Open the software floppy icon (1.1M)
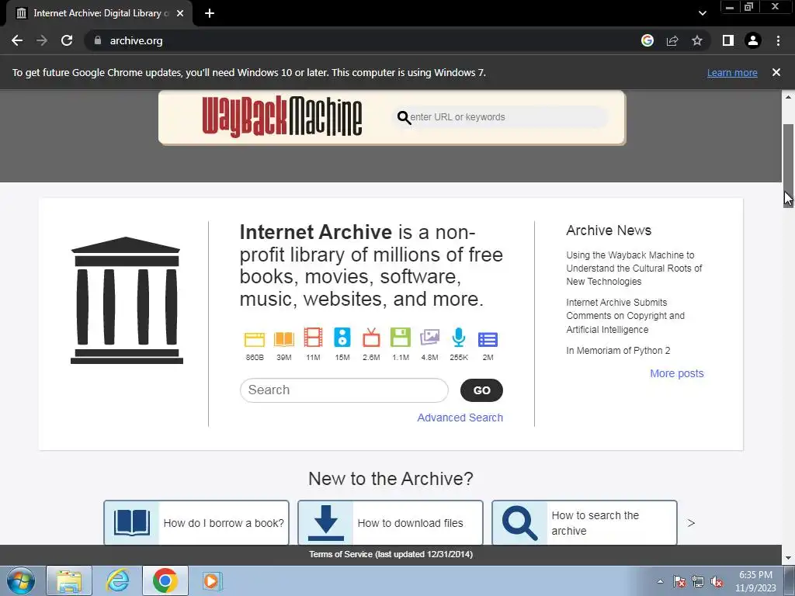The image size is (795, 596). pyautogui.click(x=401, y=338)
